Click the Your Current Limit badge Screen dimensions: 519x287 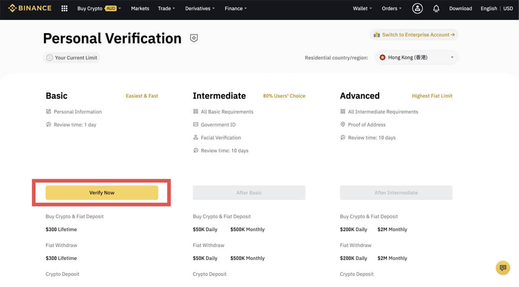(x=72, y=57)
